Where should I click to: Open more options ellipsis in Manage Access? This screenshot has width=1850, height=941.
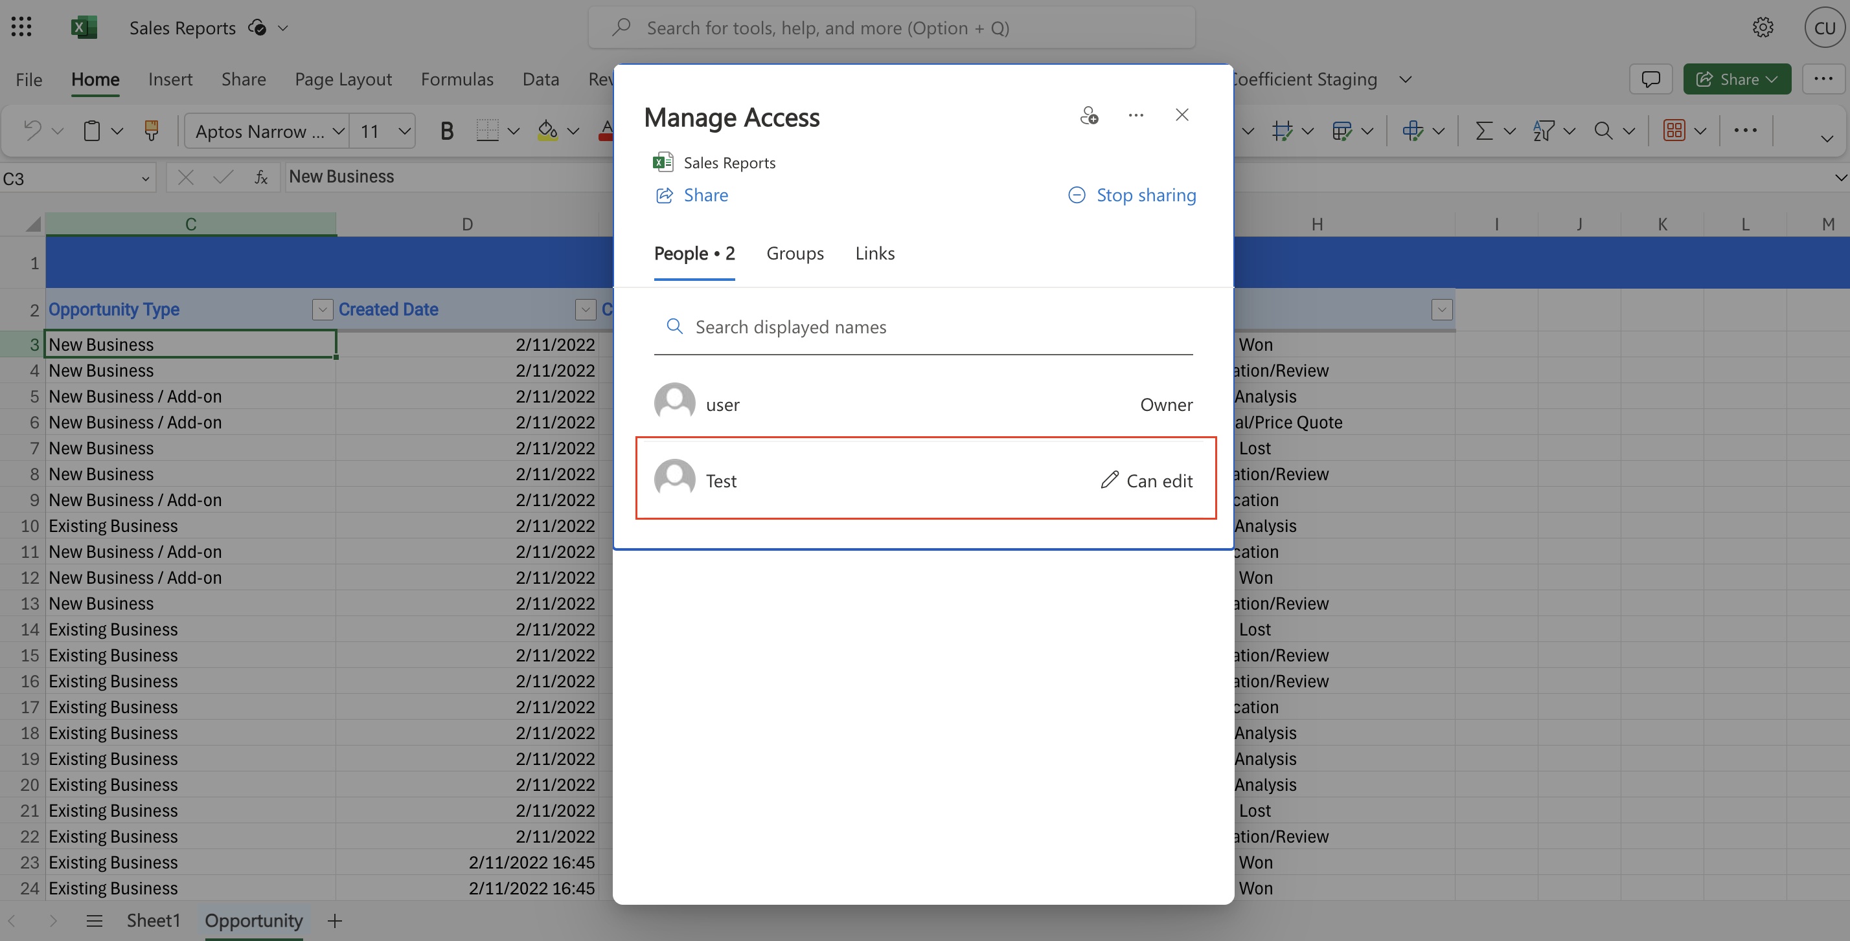[x=1136, y=115]
